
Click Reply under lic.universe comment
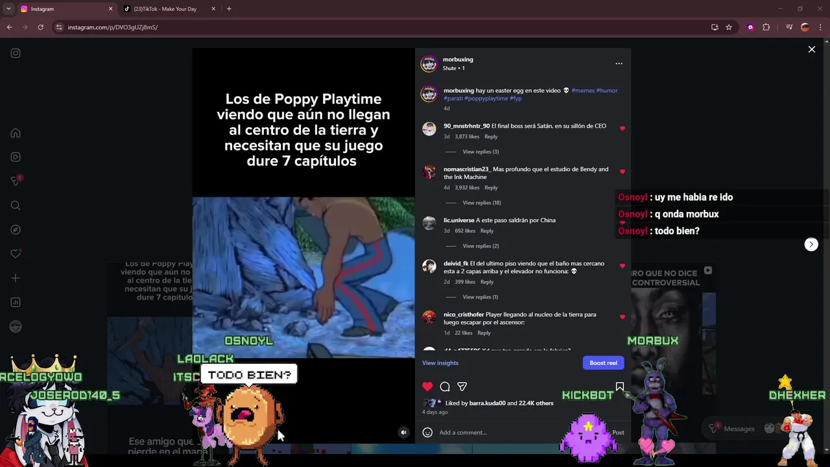click(x=487, y=231)
